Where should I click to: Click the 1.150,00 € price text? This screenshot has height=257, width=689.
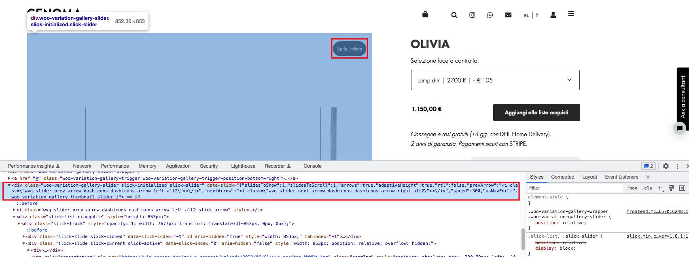point(427,109)
